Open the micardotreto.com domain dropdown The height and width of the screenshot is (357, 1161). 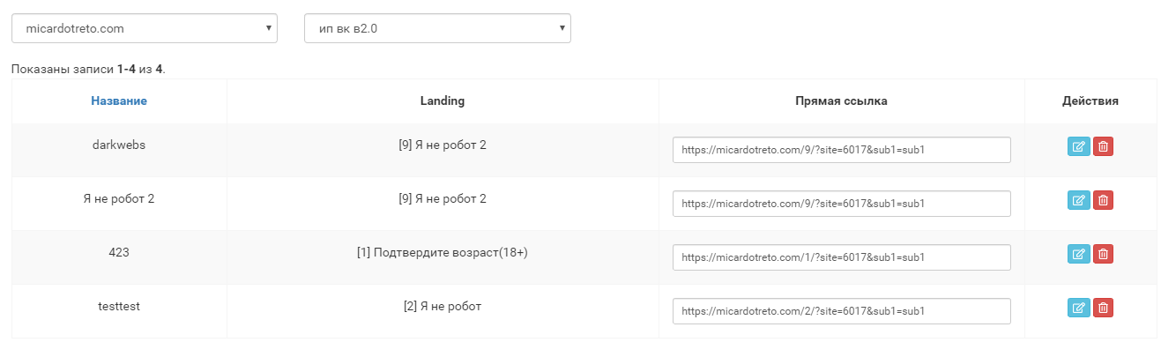tap(145, 28)
